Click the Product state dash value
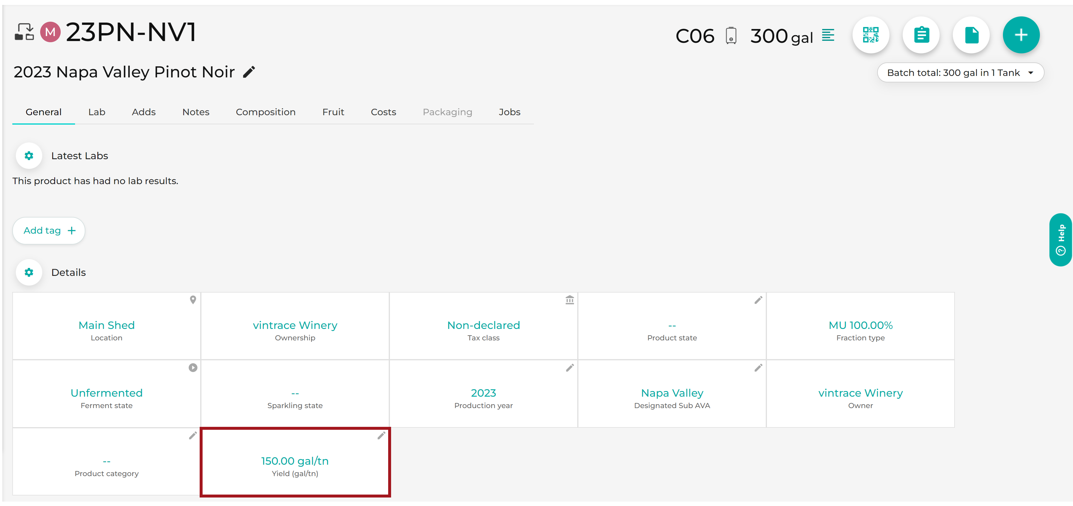The height and width of the screenshot is (506, 1073). click(672, 325)
